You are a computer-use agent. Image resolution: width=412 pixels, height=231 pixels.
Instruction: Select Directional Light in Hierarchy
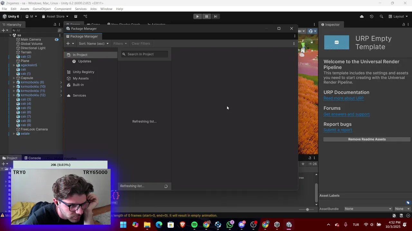click(33, 48)
